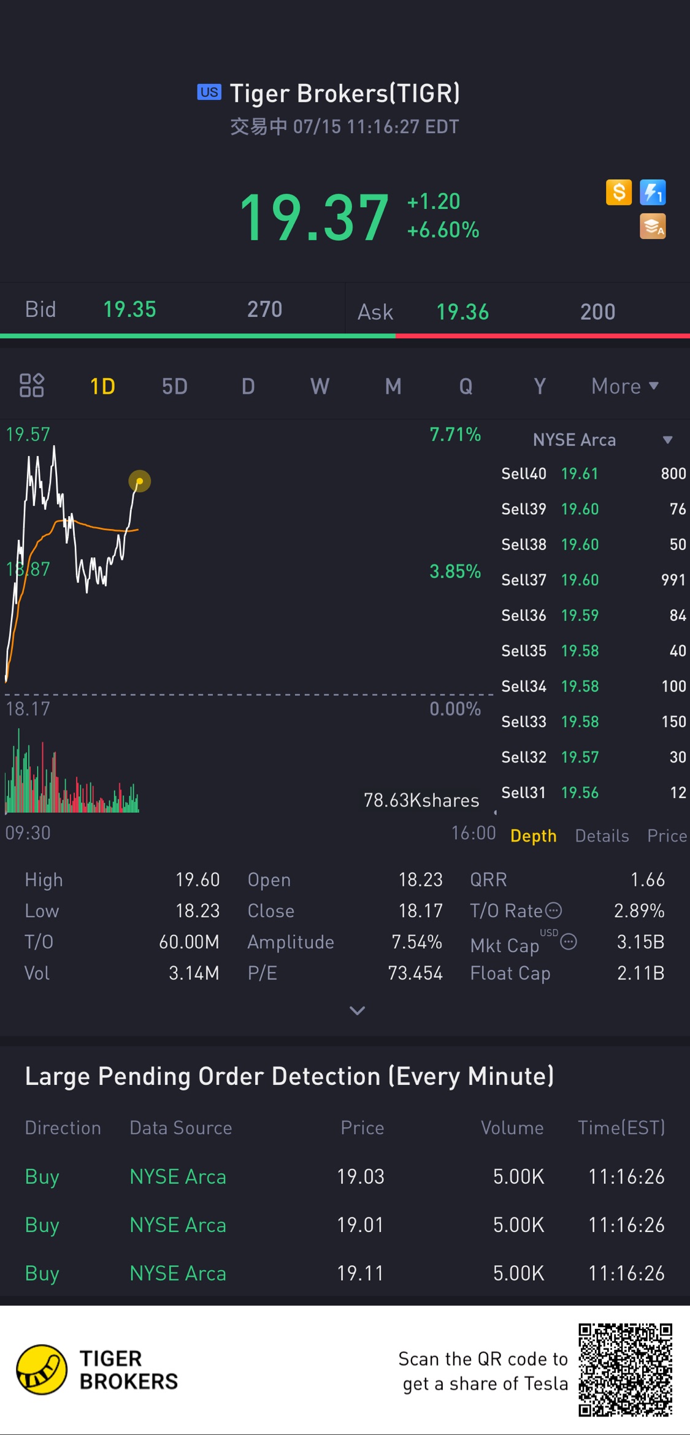Tap the orange dollar sign badge icon
The image size is (690, 1435).
point(619,192)
